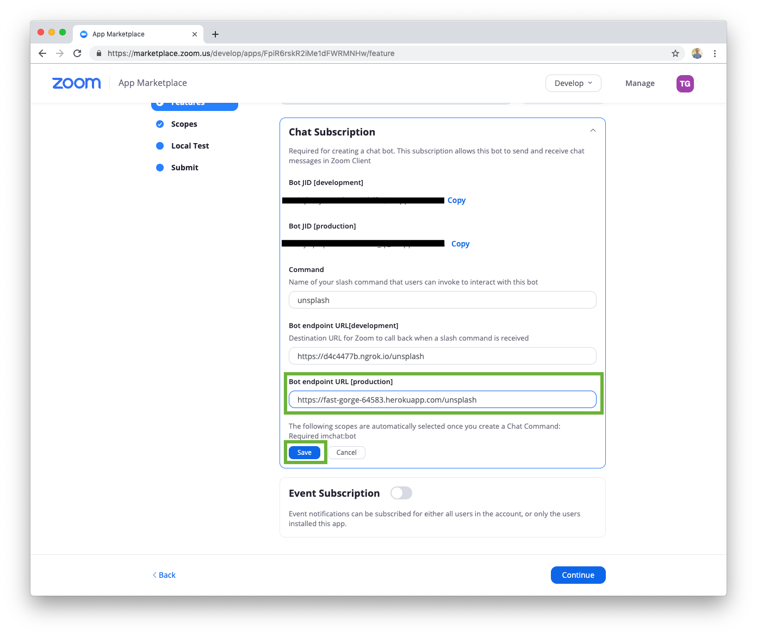Go to the Local Test step

click(x=190, y=146)
